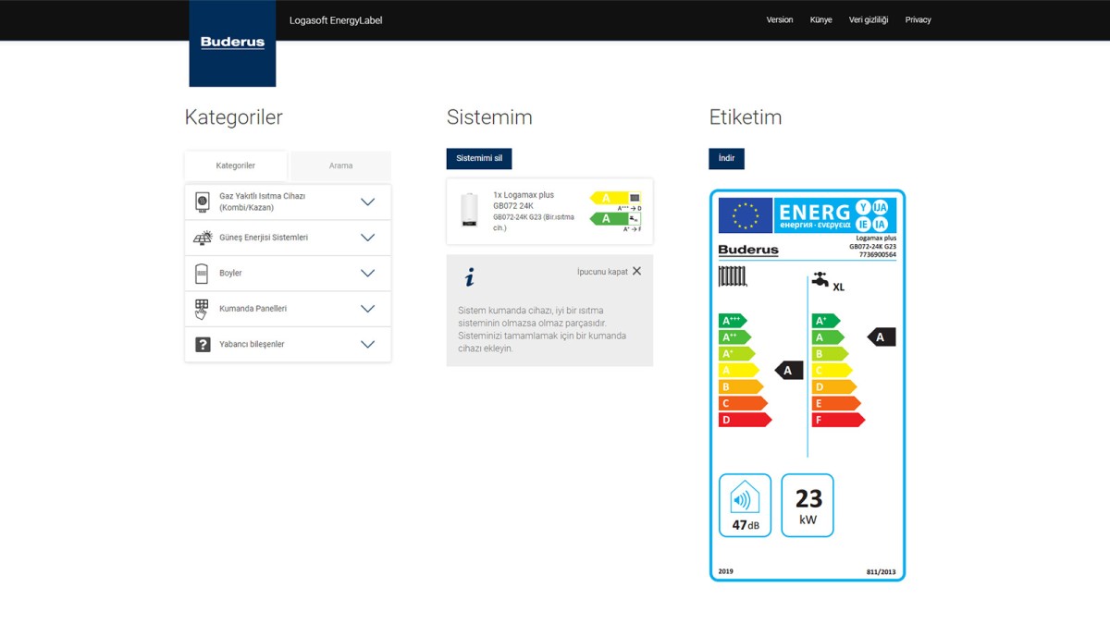Click the Buderus logo
Screen dimensions: 1110x624
point(232,43)
